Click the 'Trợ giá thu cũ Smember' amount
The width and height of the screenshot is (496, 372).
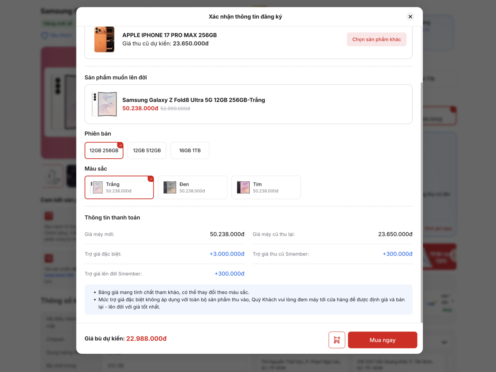[397, 254]
